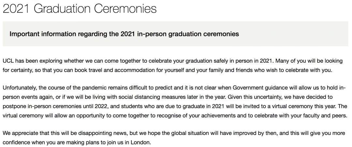The height and width of the screenshot is (147, 352).
Task: Click the paragraph beginning "We appreciate that"
Action: click(174, 138)
